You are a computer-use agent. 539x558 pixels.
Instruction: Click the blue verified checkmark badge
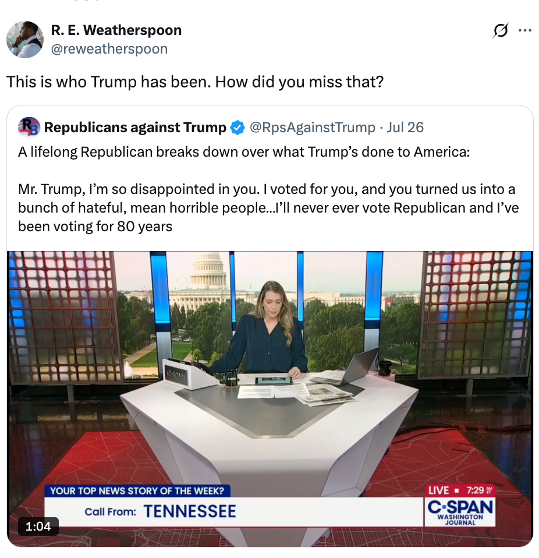click(x=237, y=128)
